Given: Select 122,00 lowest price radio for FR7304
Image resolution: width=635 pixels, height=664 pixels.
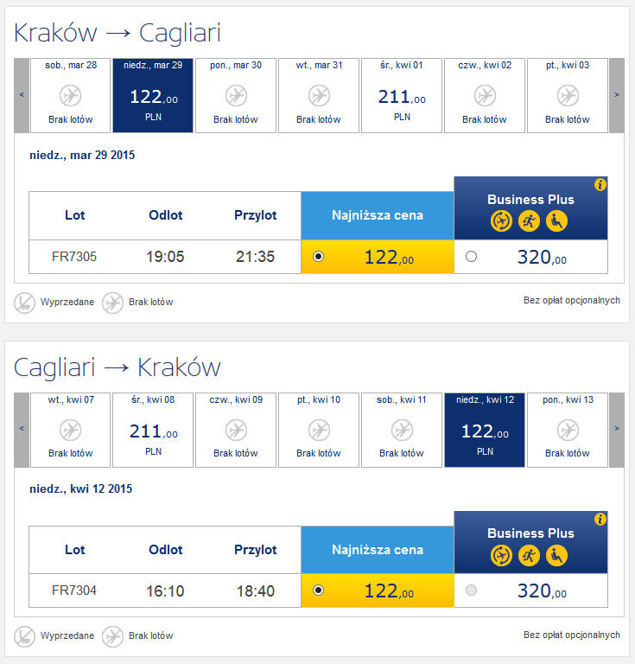Looking at the screenshot, I should [x=318, y=591].
